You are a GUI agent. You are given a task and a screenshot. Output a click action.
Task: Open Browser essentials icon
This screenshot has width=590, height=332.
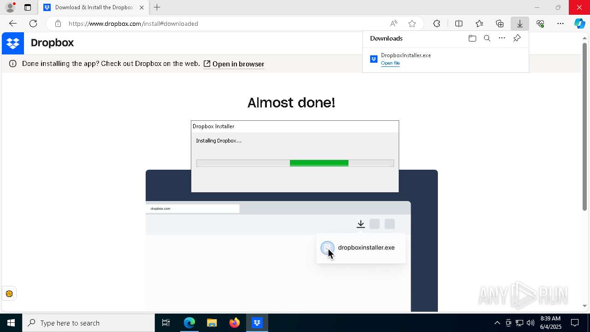click(540, 24)
